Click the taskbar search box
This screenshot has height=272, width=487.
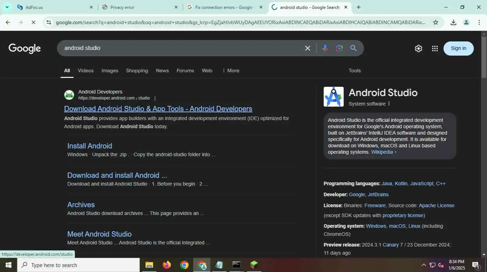[x=79, y=265]
